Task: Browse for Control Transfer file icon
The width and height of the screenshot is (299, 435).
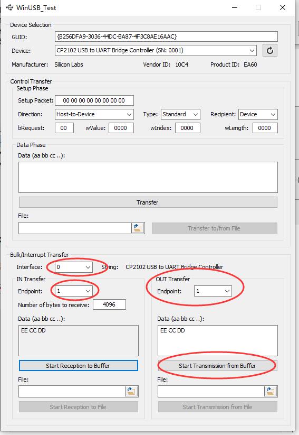Action: [138, 228]
